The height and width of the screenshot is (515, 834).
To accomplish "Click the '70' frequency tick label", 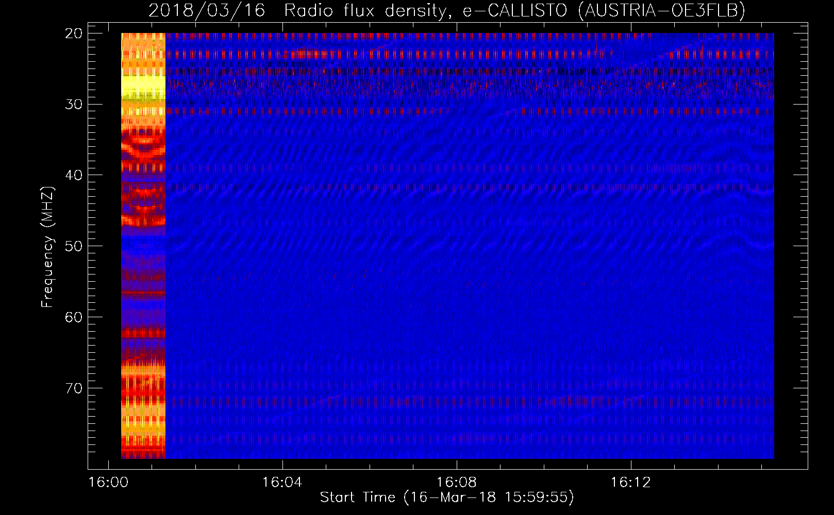I will tap(74, 388).
